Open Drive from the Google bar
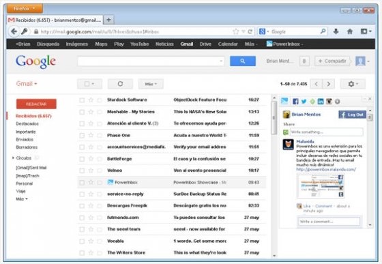This screenshot has width=382, height=264. (x=205, y=44)
